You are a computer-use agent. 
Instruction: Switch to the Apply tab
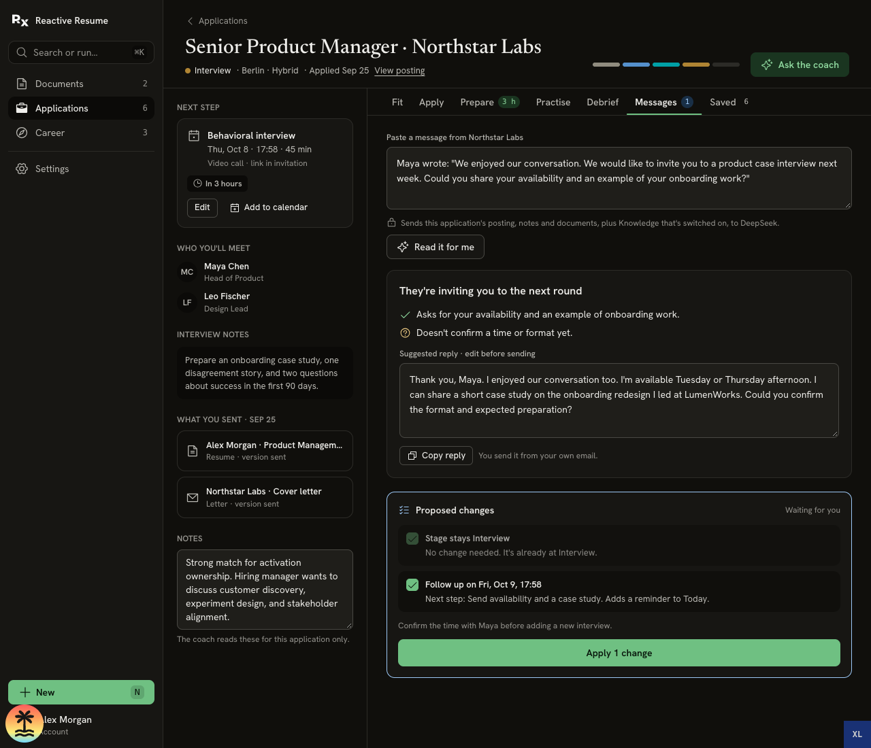431,102
